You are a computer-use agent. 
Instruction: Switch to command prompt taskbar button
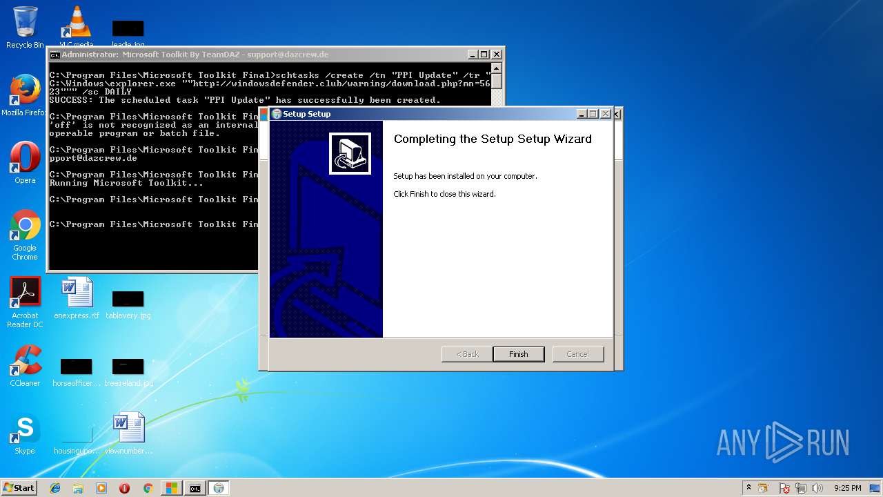pyautogui.click(x=195, y=488)
